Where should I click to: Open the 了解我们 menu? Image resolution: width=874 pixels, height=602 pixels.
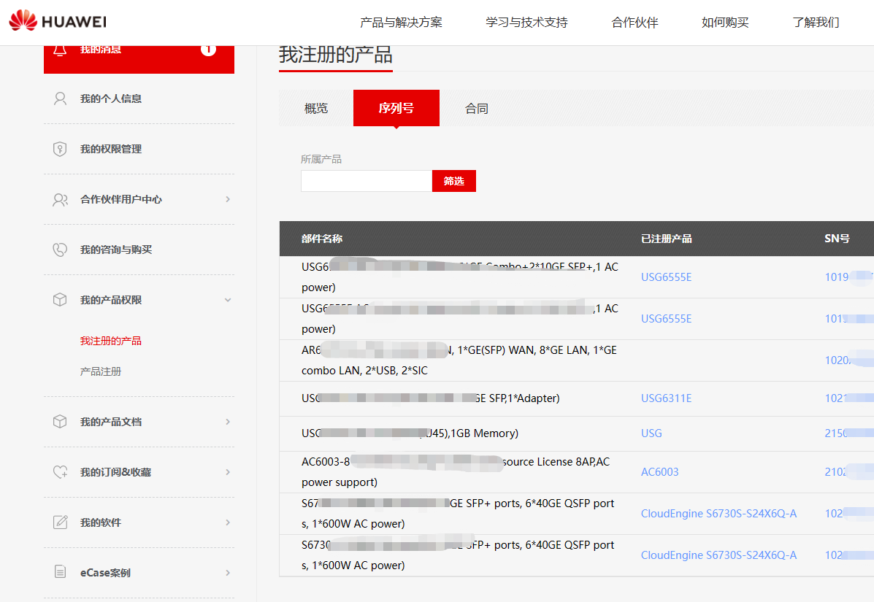point(816,23)
